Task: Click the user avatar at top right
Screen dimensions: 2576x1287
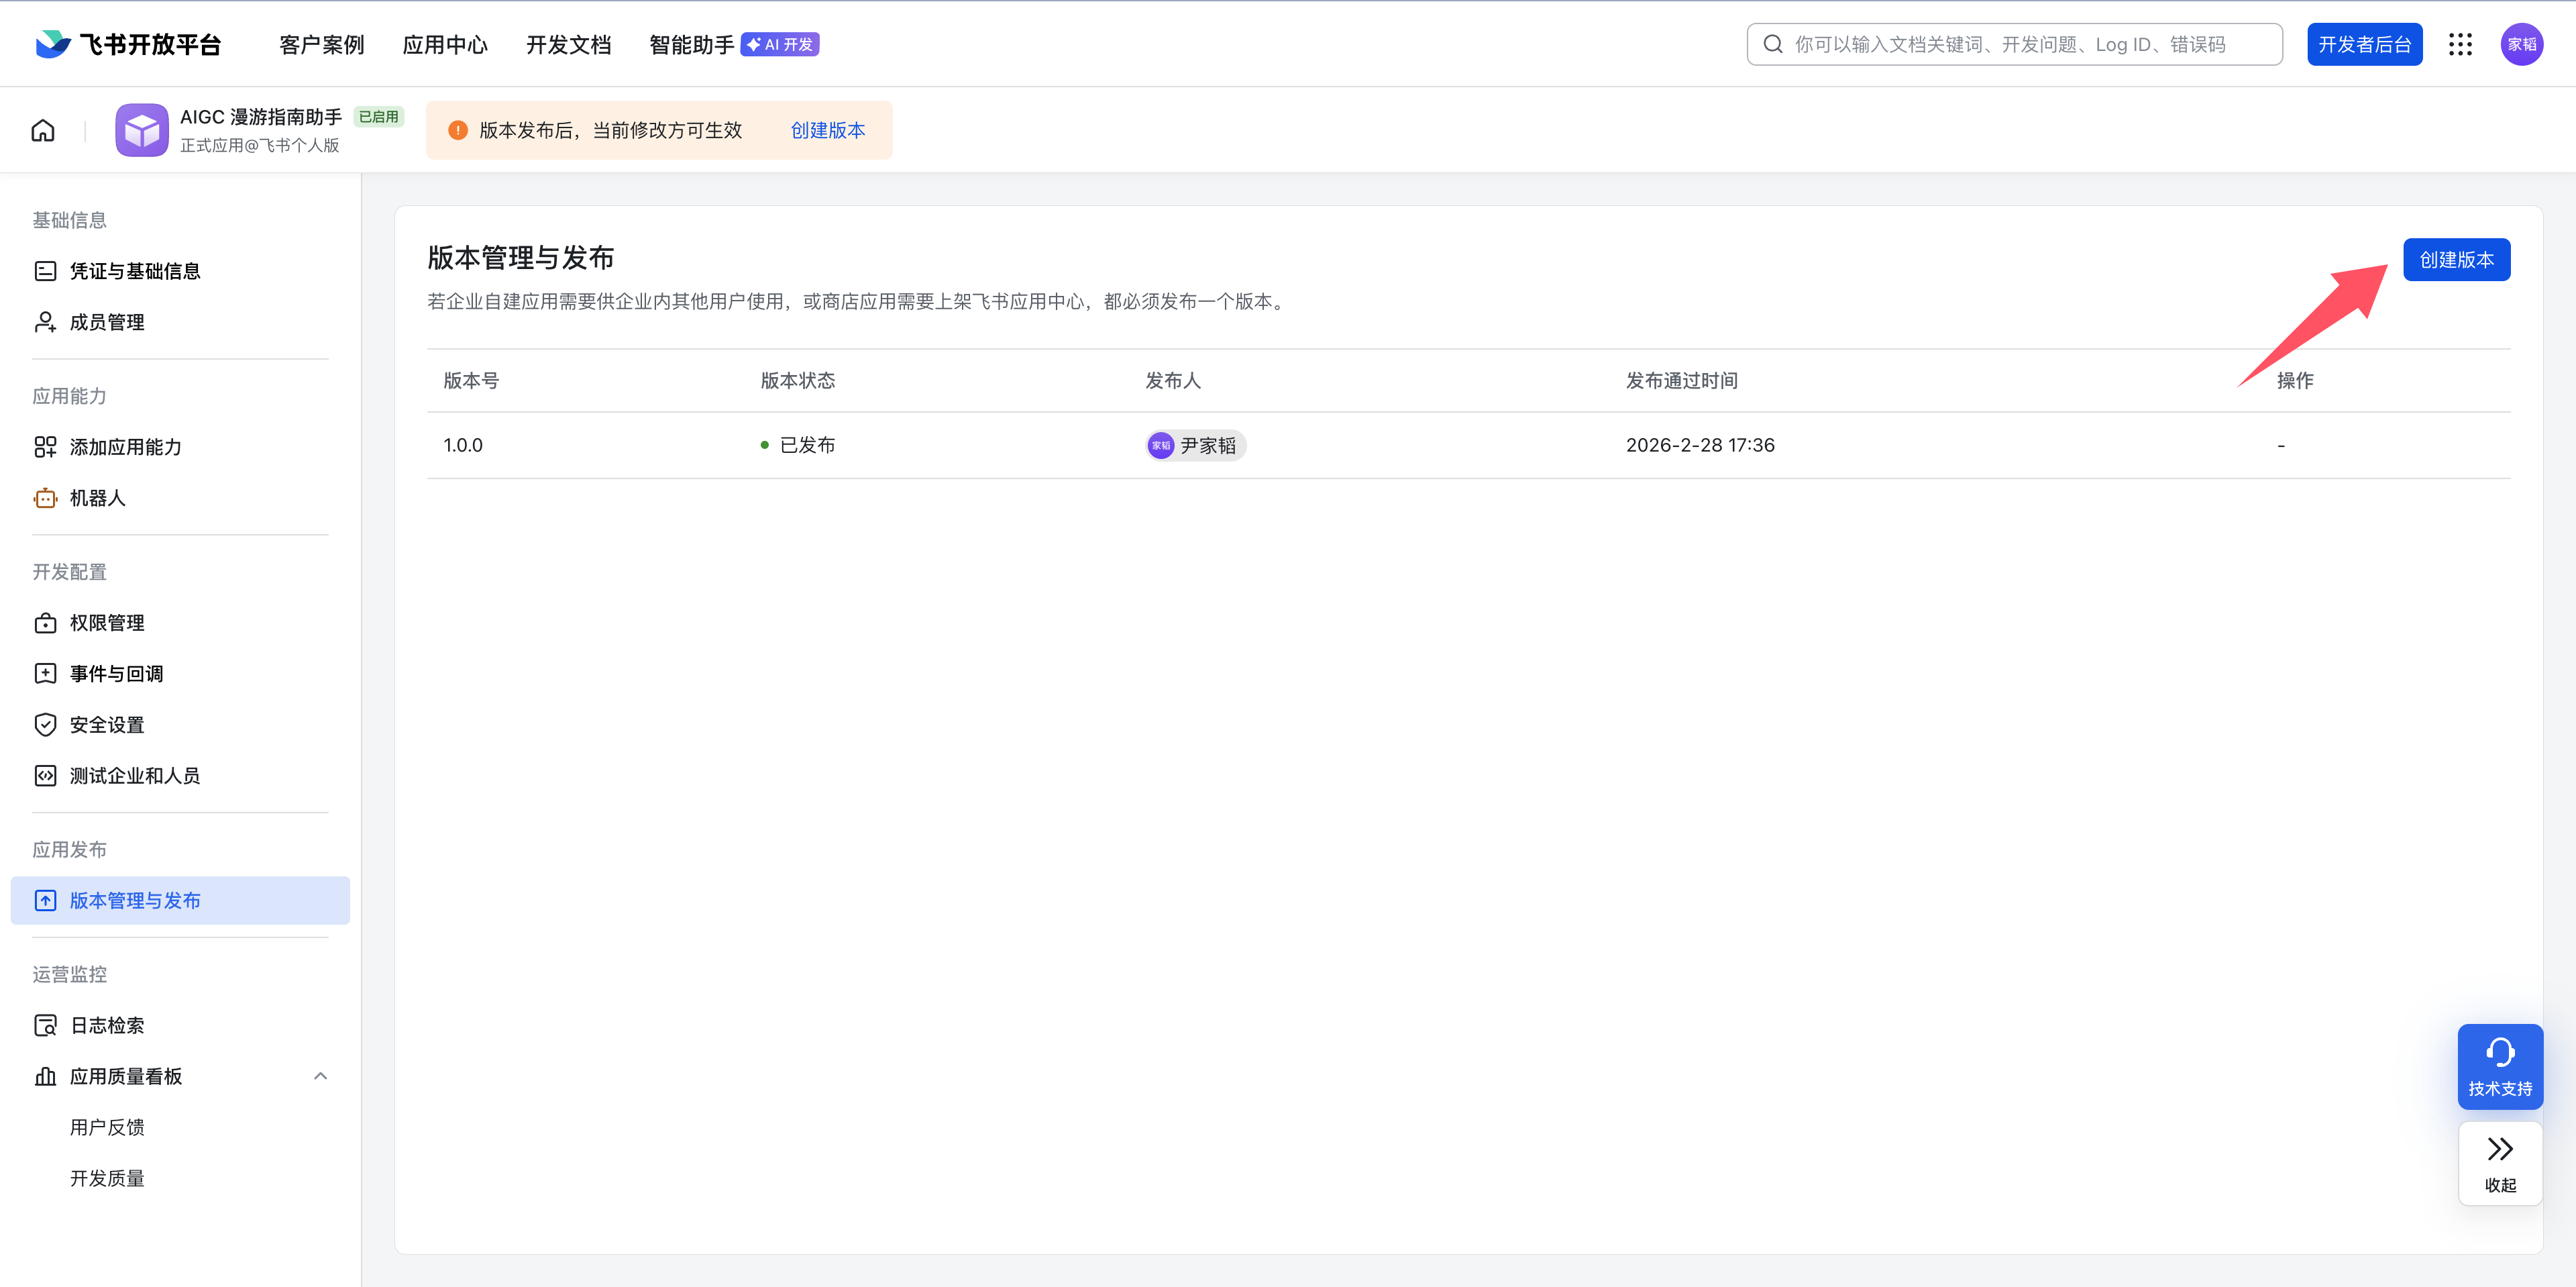Action: tap(2521, 45)
